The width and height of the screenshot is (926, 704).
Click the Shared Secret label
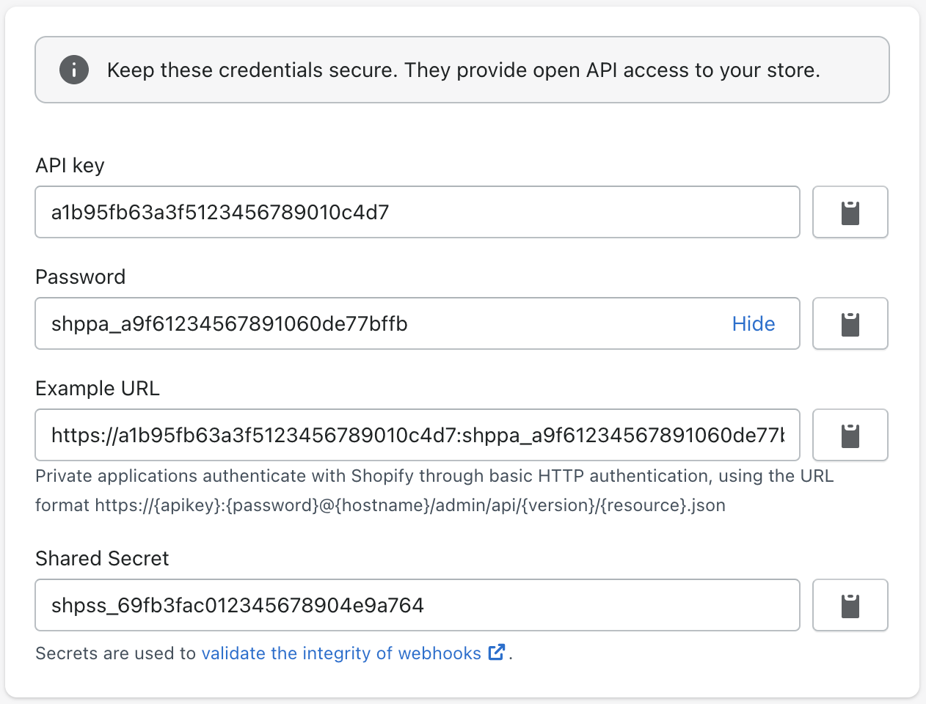102,558
